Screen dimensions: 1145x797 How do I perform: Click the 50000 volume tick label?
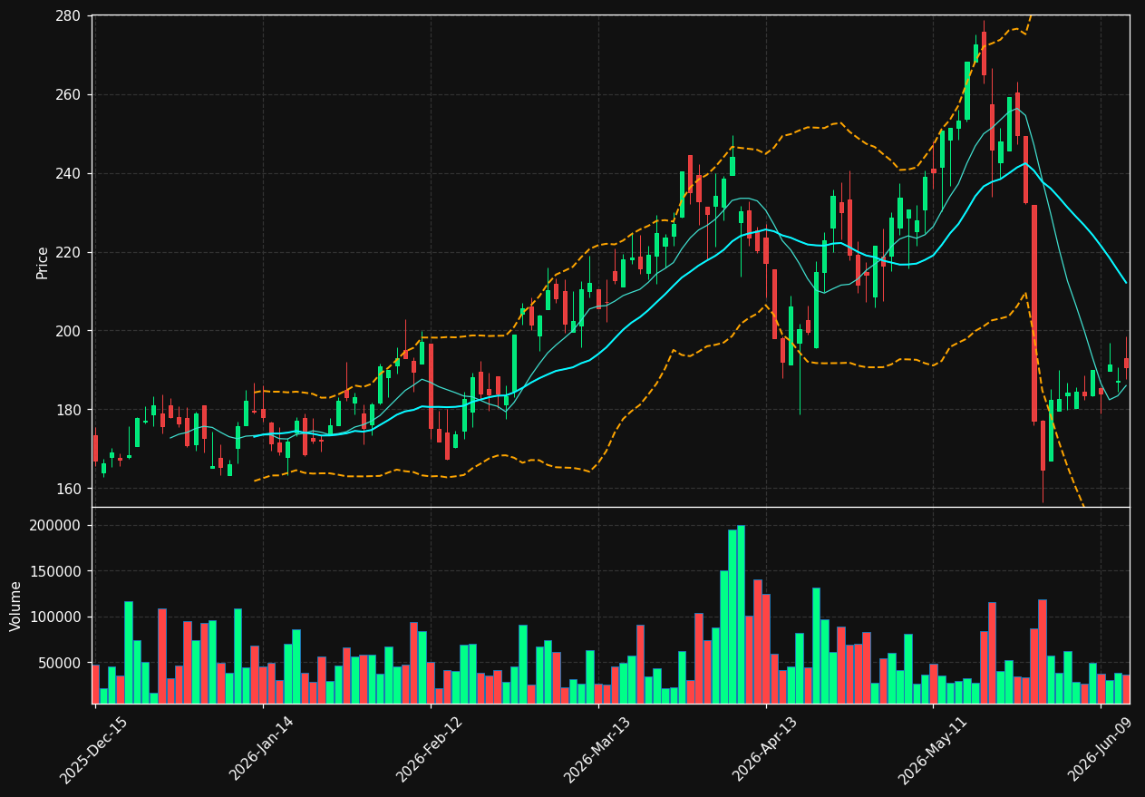point(61,664)
